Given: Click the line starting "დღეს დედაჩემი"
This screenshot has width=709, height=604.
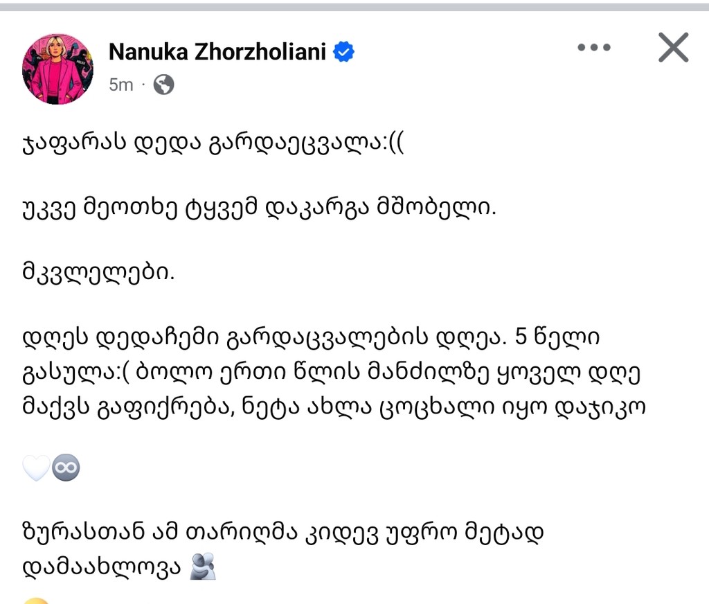Looking at the screenshot, I should (x=311, y=337).
